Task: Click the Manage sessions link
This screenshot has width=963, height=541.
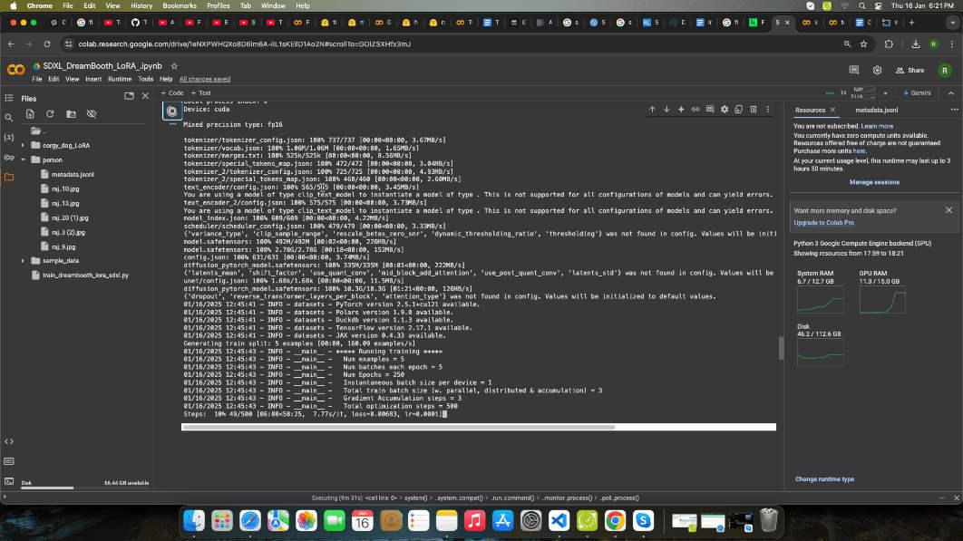Action: pos(874,182)
